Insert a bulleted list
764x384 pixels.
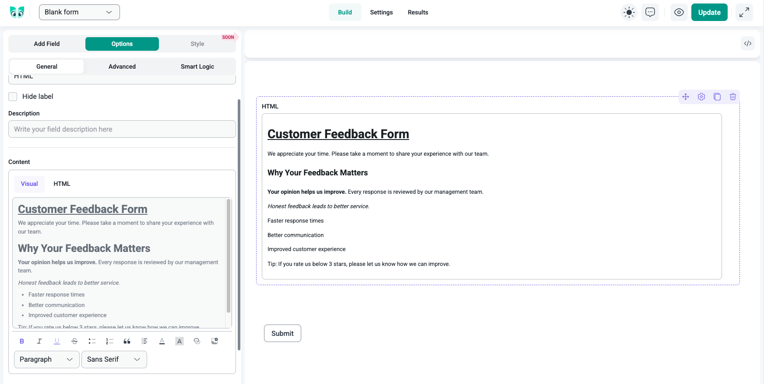92,341
